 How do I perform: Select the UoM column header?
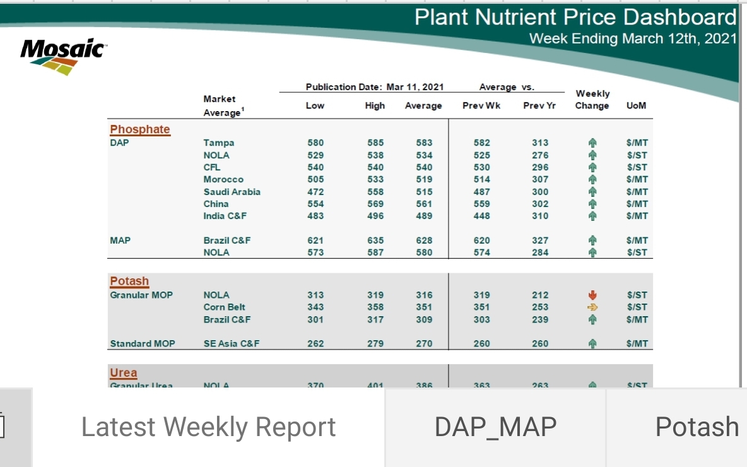[x=637, y=106]
